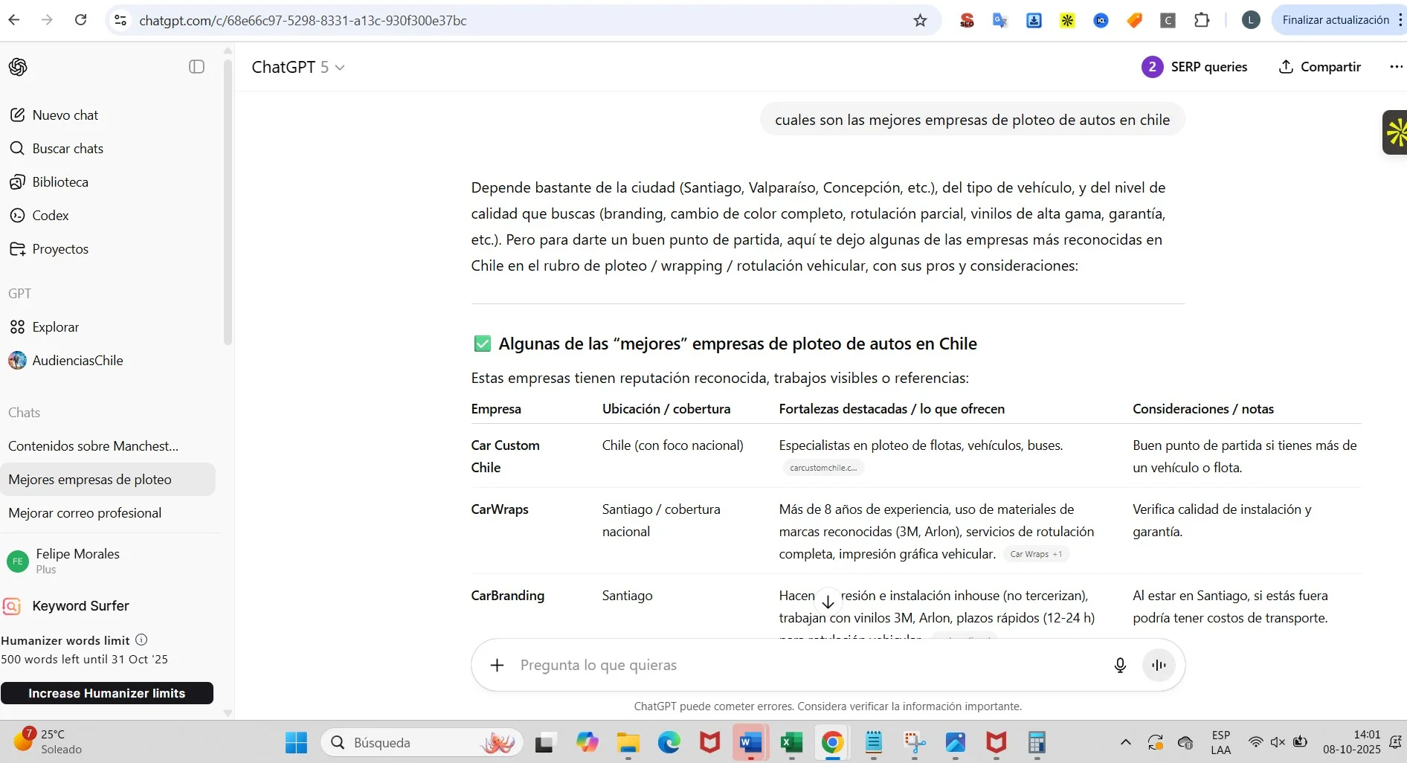This screenshot has width=1407, height=763.
Task: Open the AudienciasChile GPT
Action: 77,361
